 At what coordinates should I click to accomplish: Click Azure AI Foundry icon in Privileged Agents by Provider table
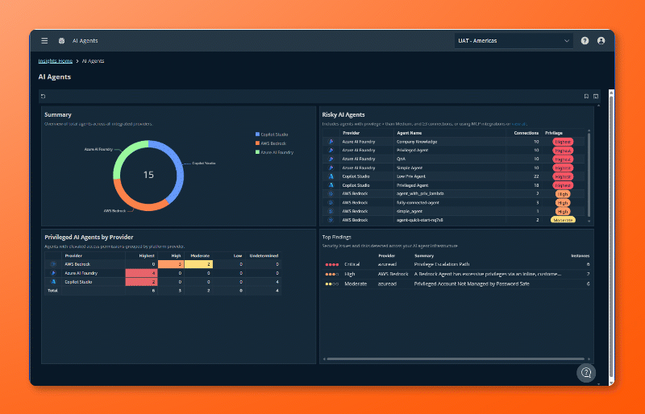point(53,273)
